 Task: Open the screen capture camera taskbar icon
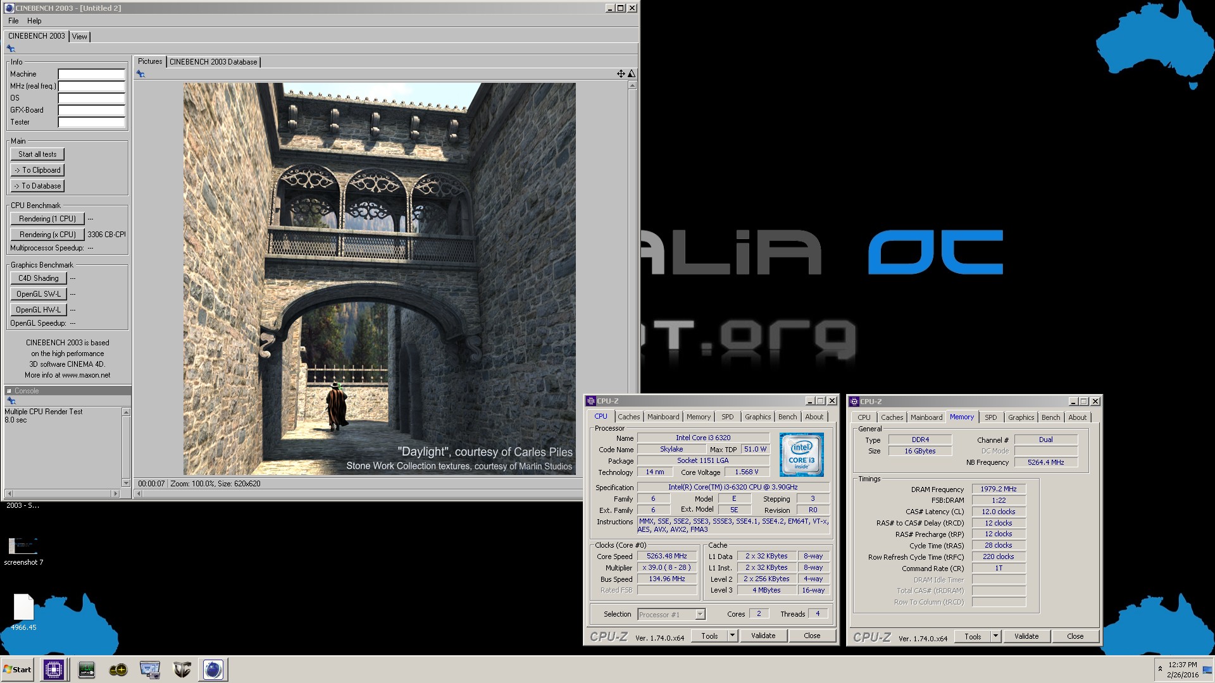tap(150, 669)
